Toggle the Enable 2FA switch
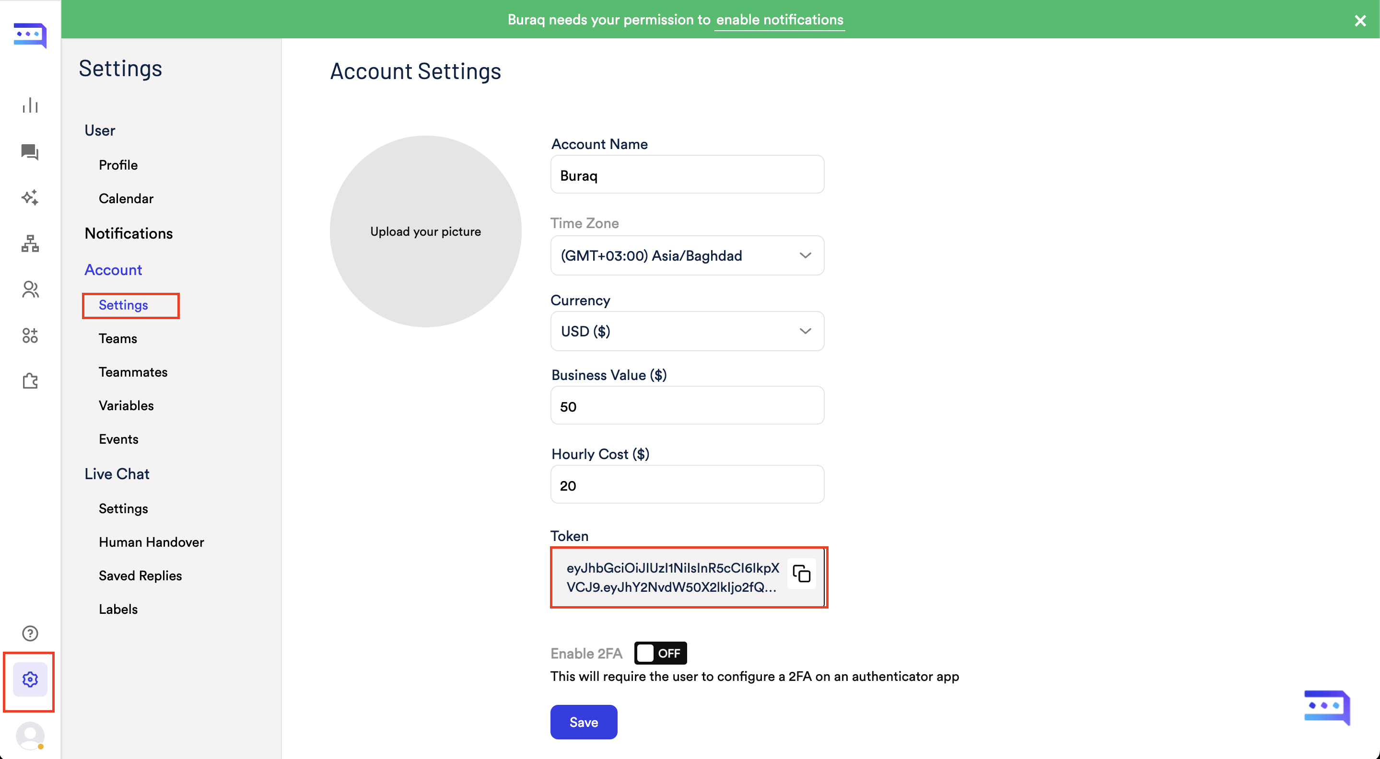1380x759 pixels. pyautogui.click(x=660, y=653)
